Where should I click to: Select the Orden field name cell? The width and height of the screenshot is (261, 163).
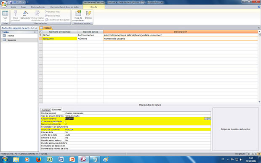coord(60,35)
